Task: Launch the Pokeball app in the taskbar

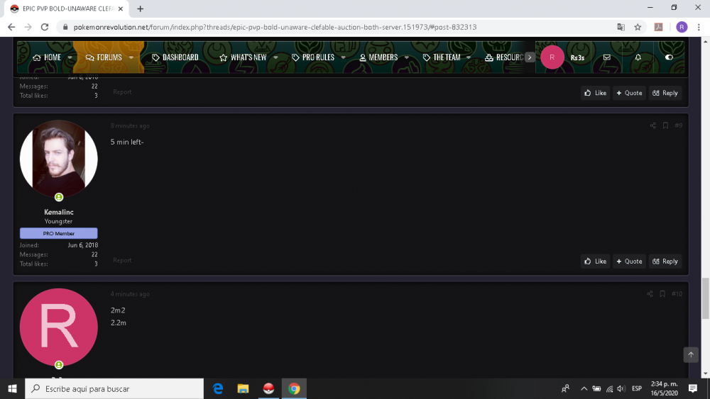Action: [x=268, y=388]
